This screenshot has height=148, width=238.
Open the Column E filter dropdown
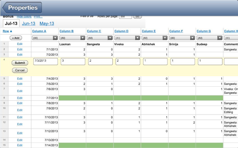pyautogui.click(x=155, y=38)
